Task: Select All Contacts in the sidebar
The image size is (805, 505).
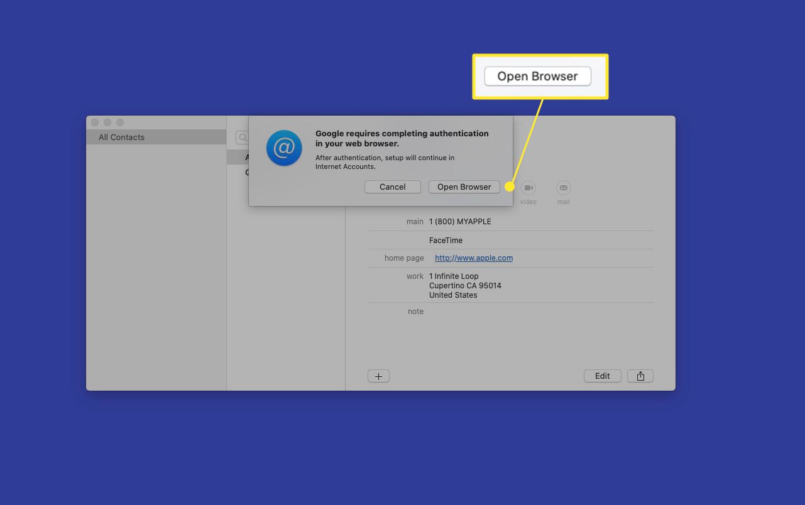Action: tap(156, 137)
